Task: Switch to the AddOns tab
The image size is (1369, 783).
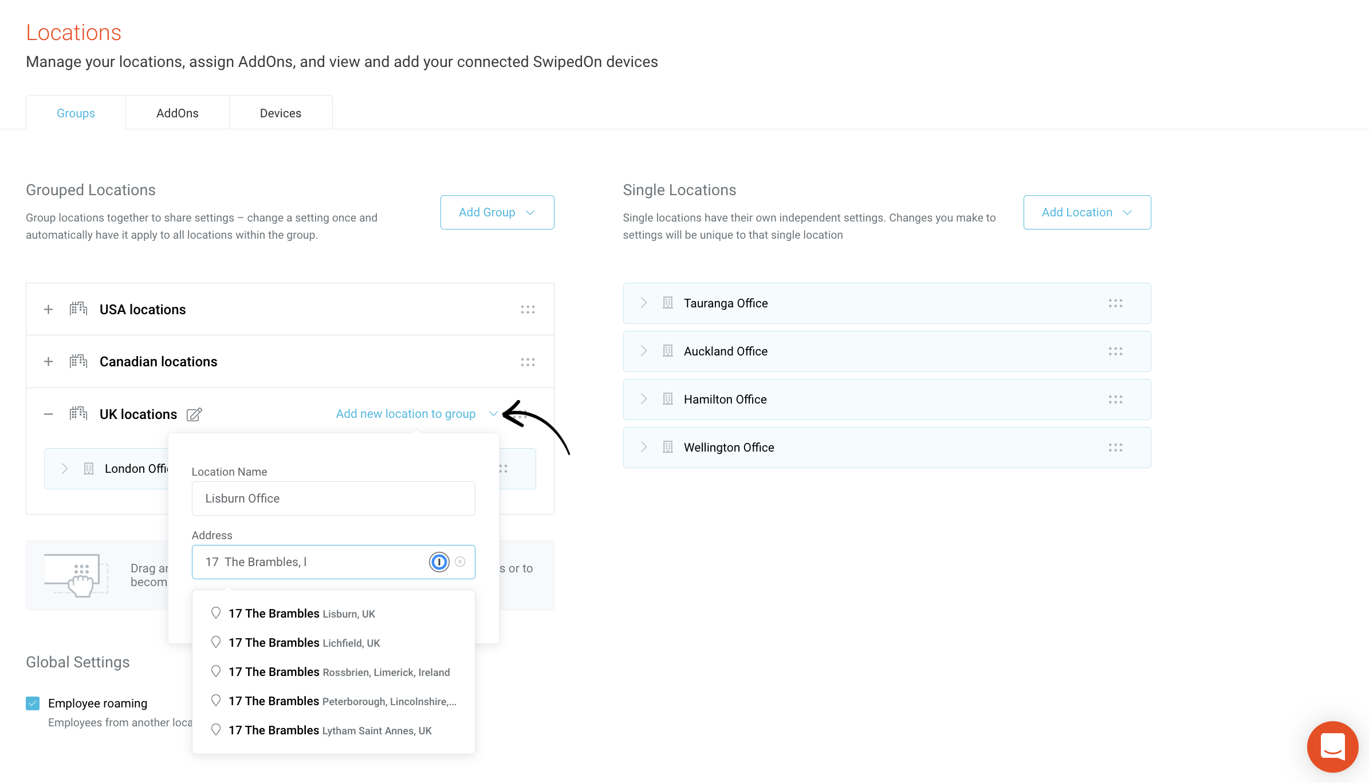Action: click(x=178, y=113)
